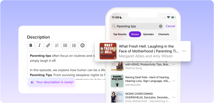Open options for Moms Overcoming Overwhelm
Viewport: 214px width, 103px height.
coord(174,97)
